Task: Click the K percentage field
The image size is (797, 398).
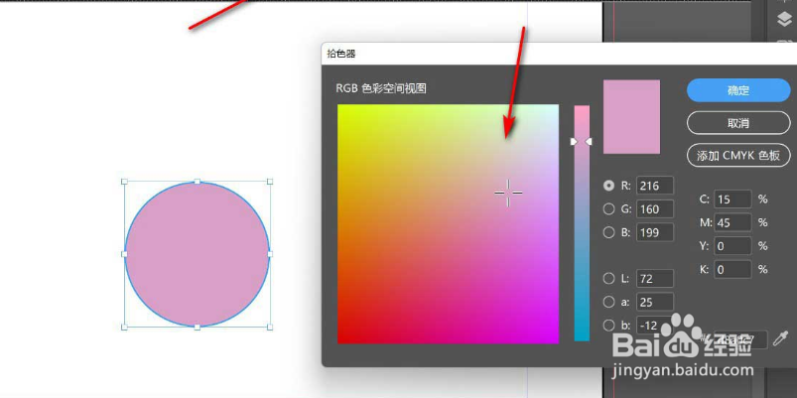Action: [x=732, y=269]
